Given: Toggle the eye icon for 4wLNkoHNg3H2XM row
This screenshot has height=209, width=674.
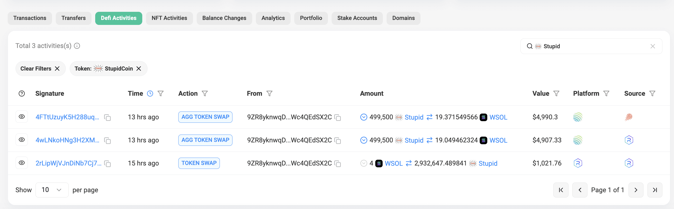Looking at the screenshot, I should point(22,140).
